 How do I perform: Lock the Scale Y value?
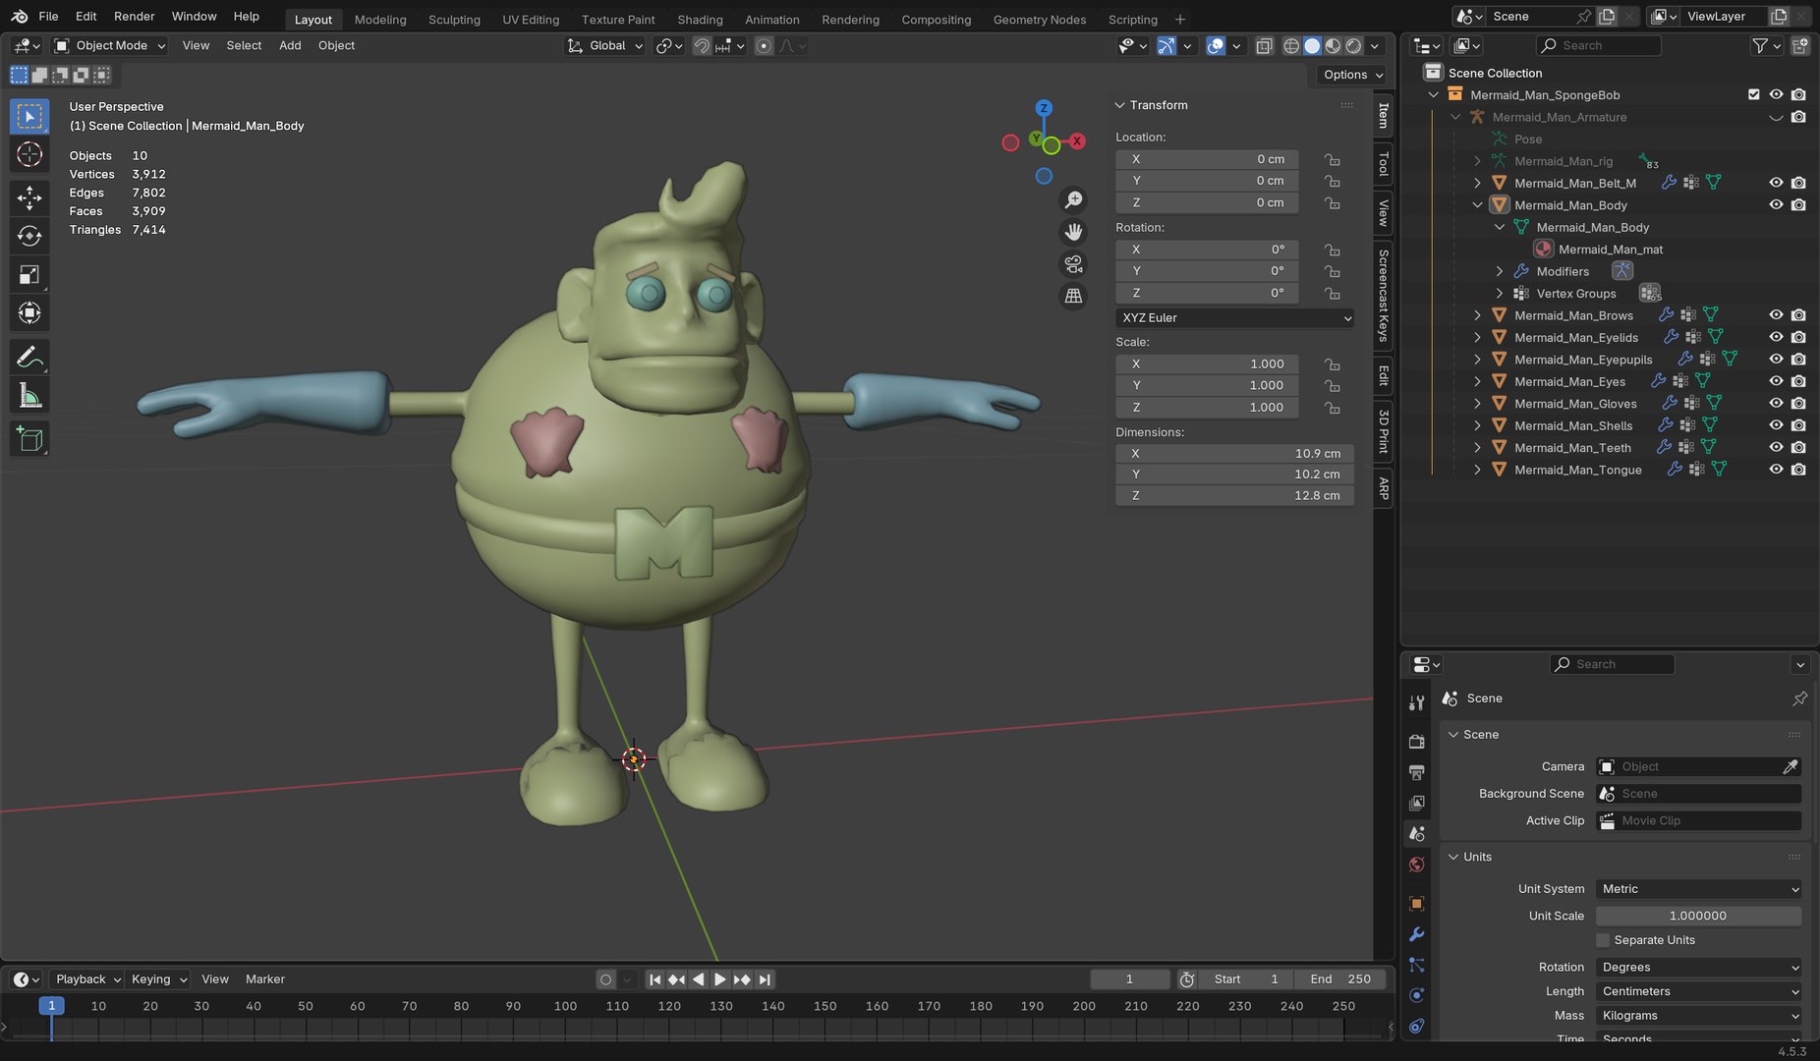click(x=1332, y=385)
